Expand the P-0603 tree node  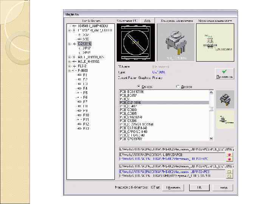coord(70,70)
